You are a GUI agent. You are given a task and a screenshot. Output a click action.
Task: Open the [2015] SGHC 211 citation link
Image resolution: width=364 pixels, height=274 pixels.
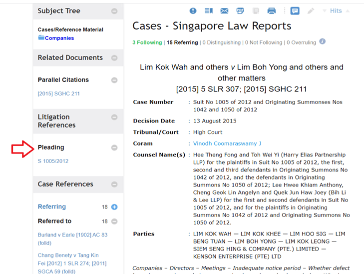59,93
